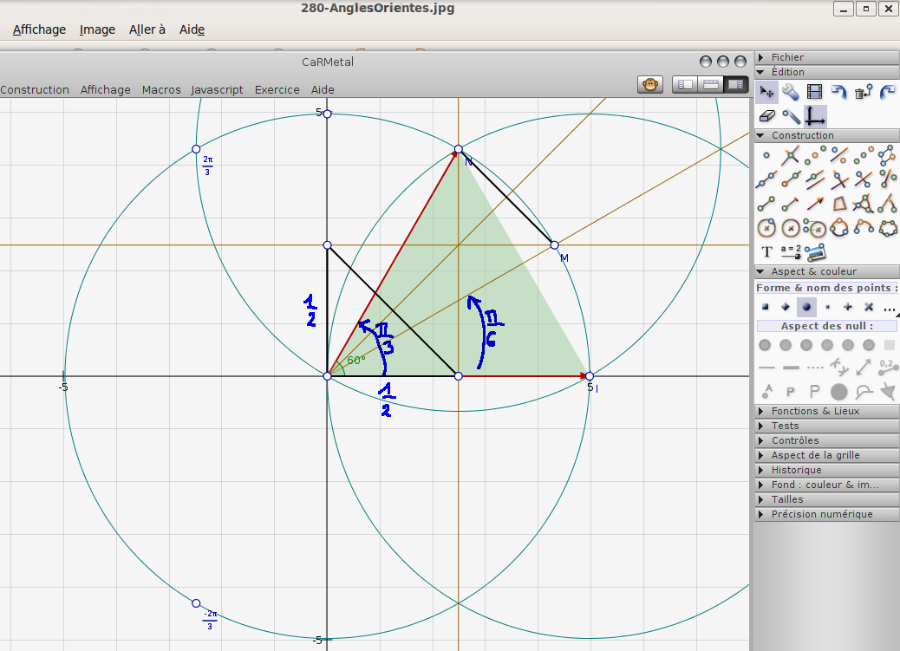Expand the Historique section
The image size is (900, 651).
coord(796,470)
